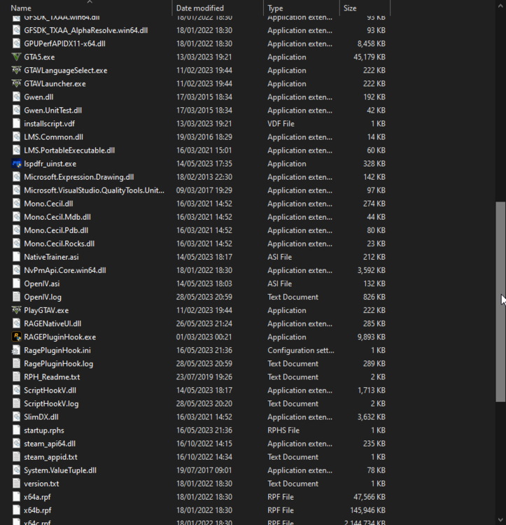
Task: Select the LMS.Common.dll file name
Action: pyautogui.click(x=54, y=137)
